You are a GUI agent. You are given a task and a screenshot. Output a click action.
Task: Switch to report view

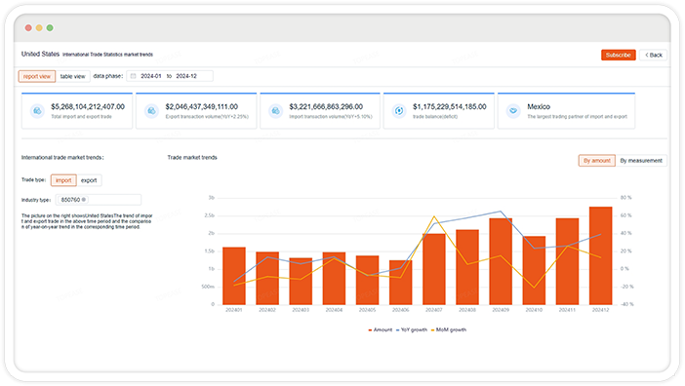click(x=37, y=76)
